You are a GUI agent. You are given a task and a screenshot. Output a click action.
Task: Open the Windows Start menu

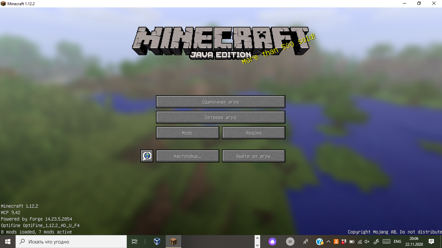[x=8, y=242]
